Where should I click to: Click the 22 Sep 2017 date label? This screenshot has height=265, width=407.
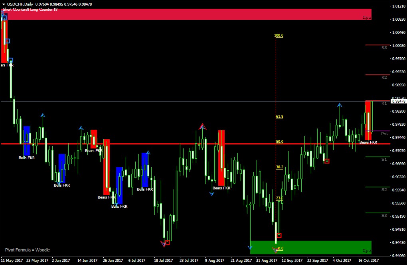[318, 260]
